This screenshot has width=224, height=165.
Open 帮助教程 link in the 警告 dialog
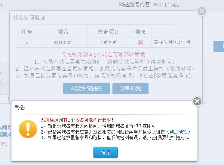(x=178, y=132)
